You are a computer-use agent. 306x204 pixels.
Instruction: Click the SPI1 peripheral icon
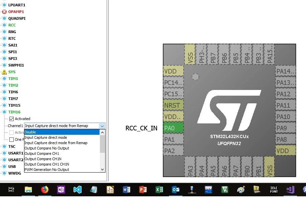click(4, 52)
